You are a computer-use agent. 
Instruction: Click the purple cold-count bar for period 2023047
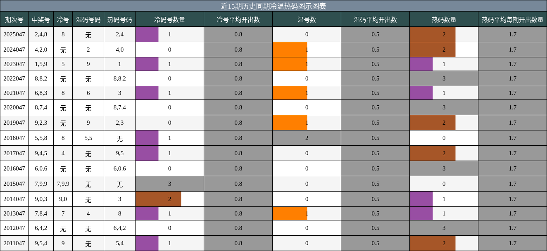(147, 64)
